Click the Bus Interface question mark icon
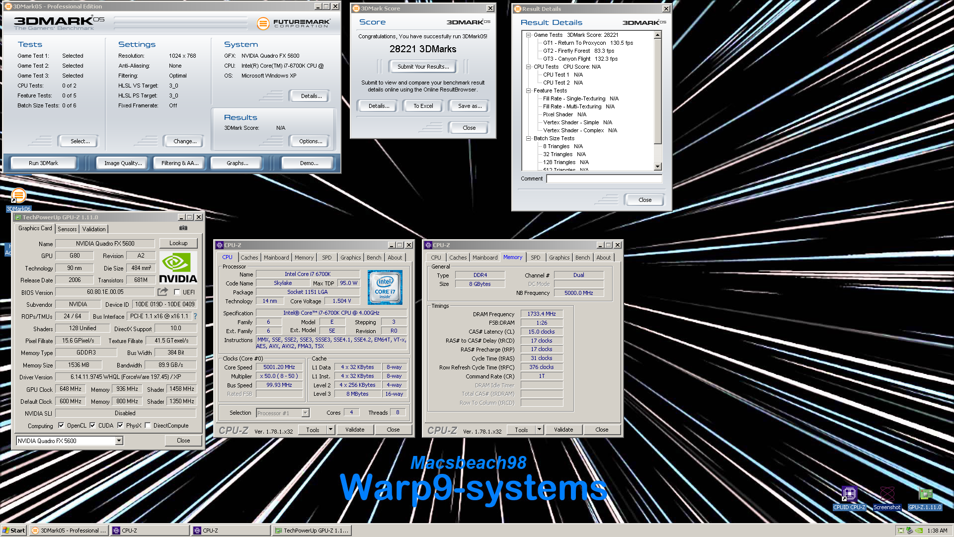 195,316
